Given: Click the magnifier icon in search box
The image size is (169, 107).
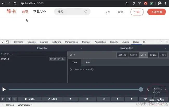Looking at the screenshot, I should pyautogui.click(x=86, y=11).
